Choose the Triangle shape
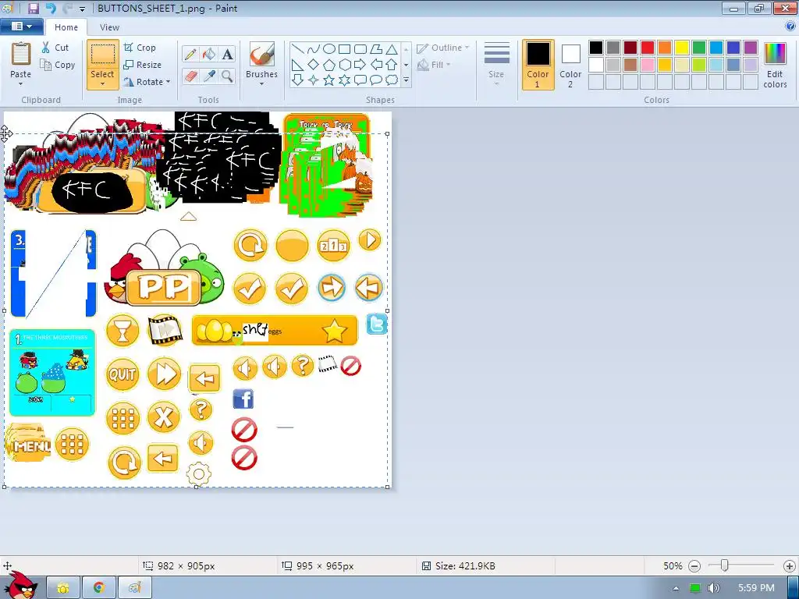Screen dimensions: 799x599 coord(392,49)
